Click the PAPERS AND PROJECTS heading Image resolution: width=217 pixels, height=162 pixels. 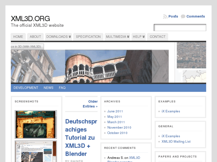(x=178, y=157)
